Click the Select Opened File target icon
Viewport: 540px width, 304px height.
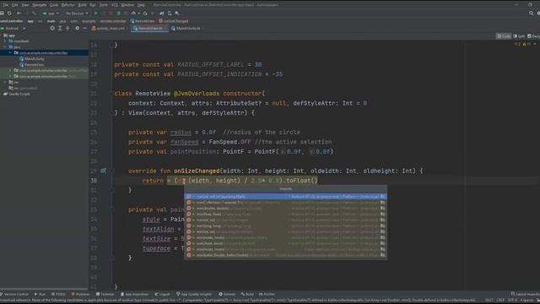click(52, 28)
